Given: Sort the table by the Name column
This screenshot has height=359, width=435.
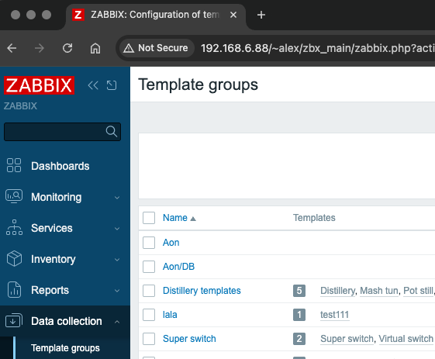Looking at the screenshot, I should pyautogui.click(x=175, y=218).
